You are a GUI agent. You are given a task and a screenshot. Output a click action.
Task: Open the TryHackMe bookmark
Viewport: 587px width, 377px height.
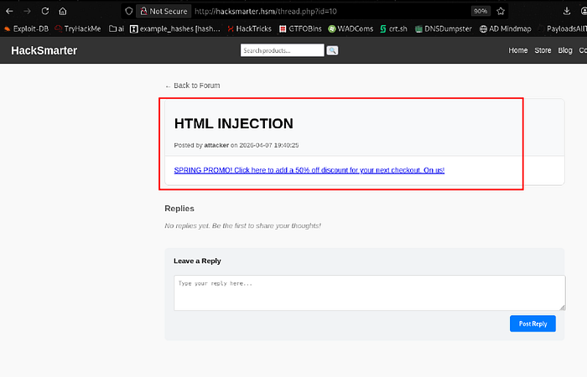pyautogui.click(x=78, y=28)
